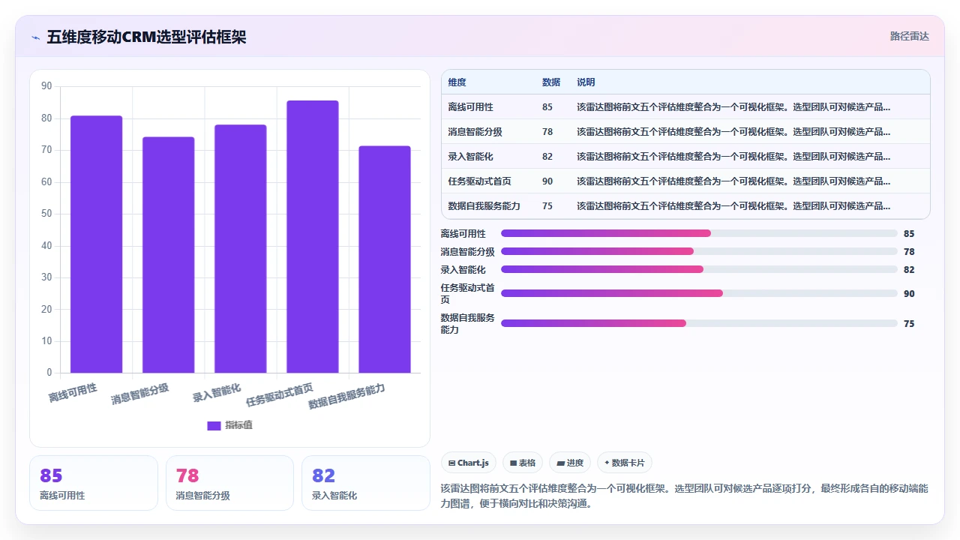The image size is (960, 540).
Task: Click the 路径雷达 label in header
Action: 909,36
